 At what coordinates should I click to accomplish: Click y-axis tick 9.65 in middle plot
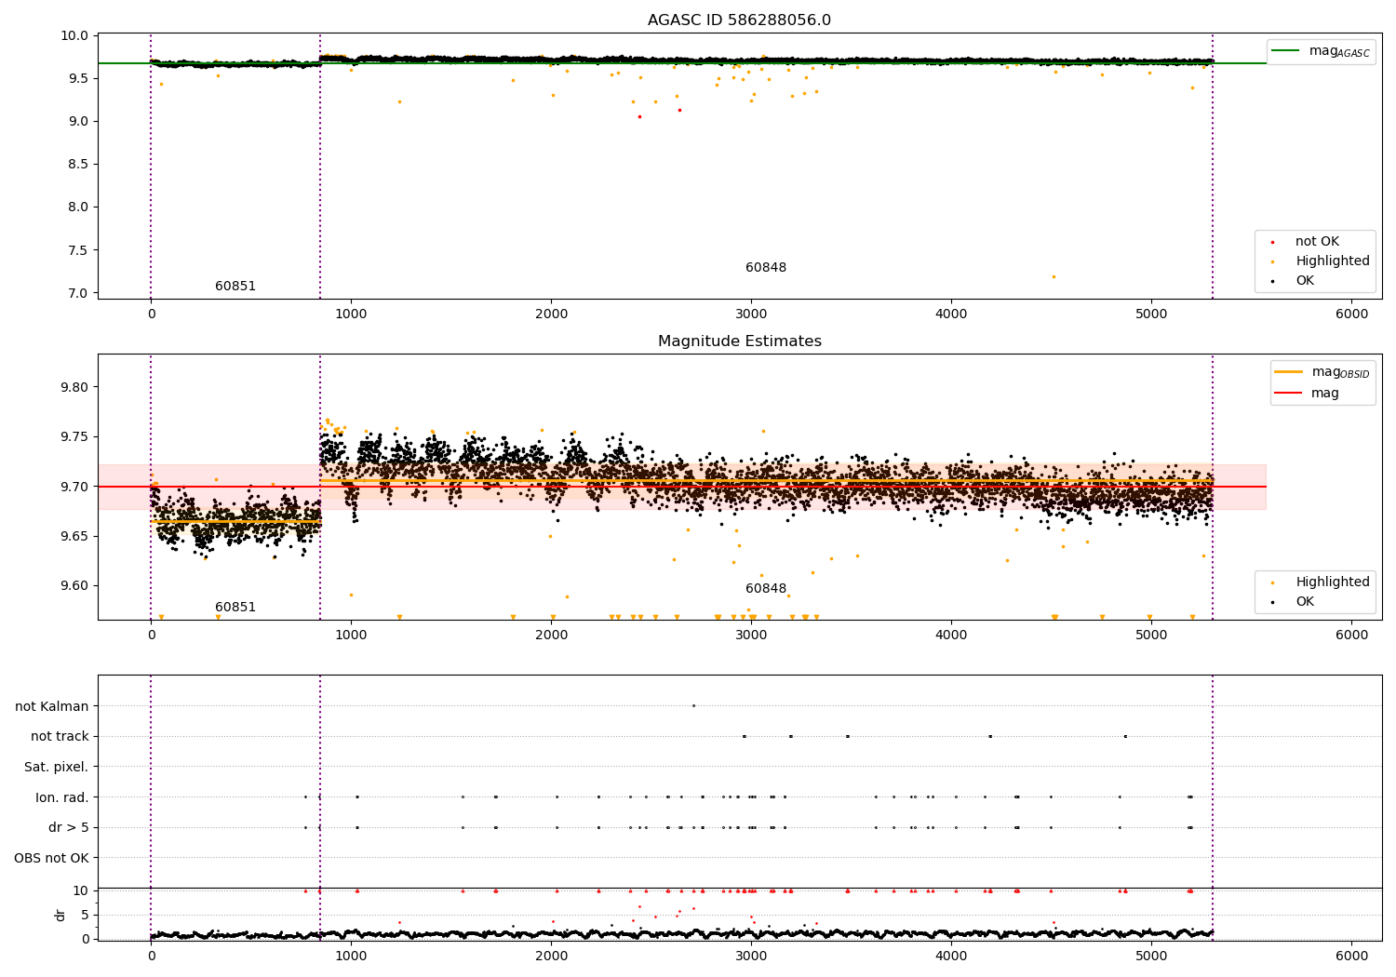pyautogui.click(x=76, y=537)
